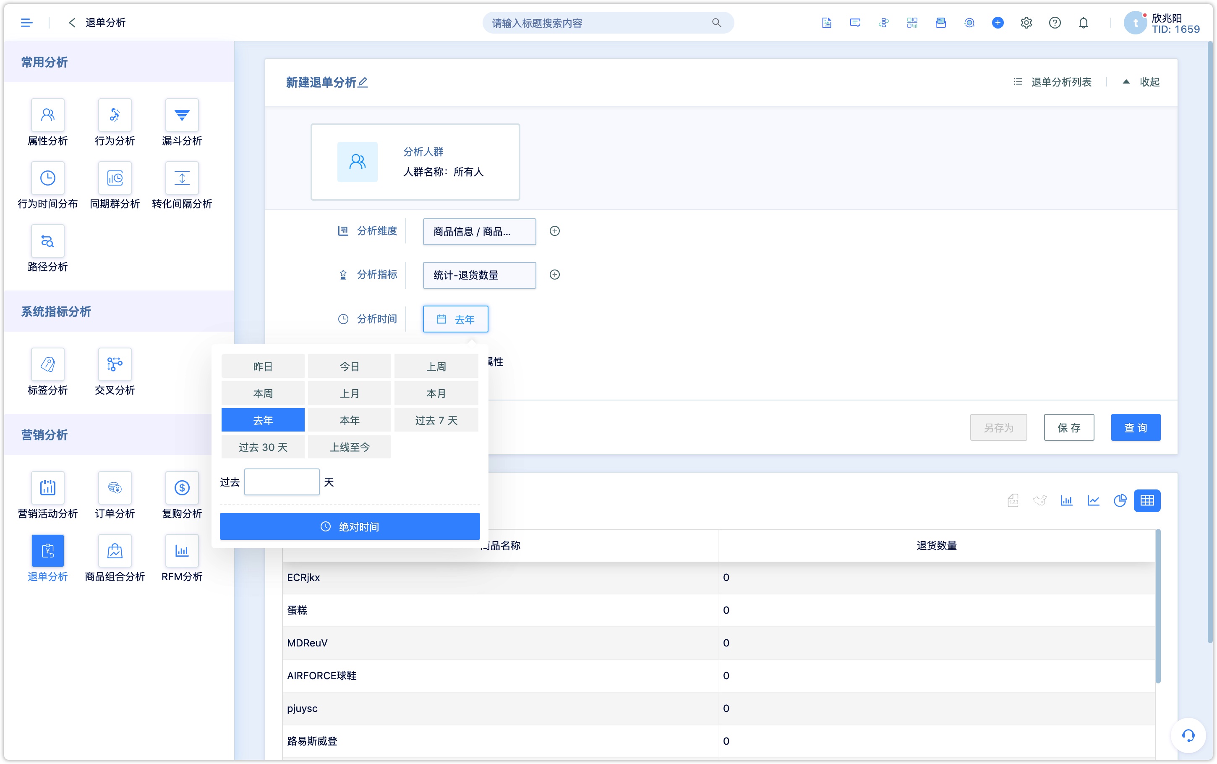Add another 分析指标 with plus icon
Screen dimensions: 1217x764
(554, 275)
